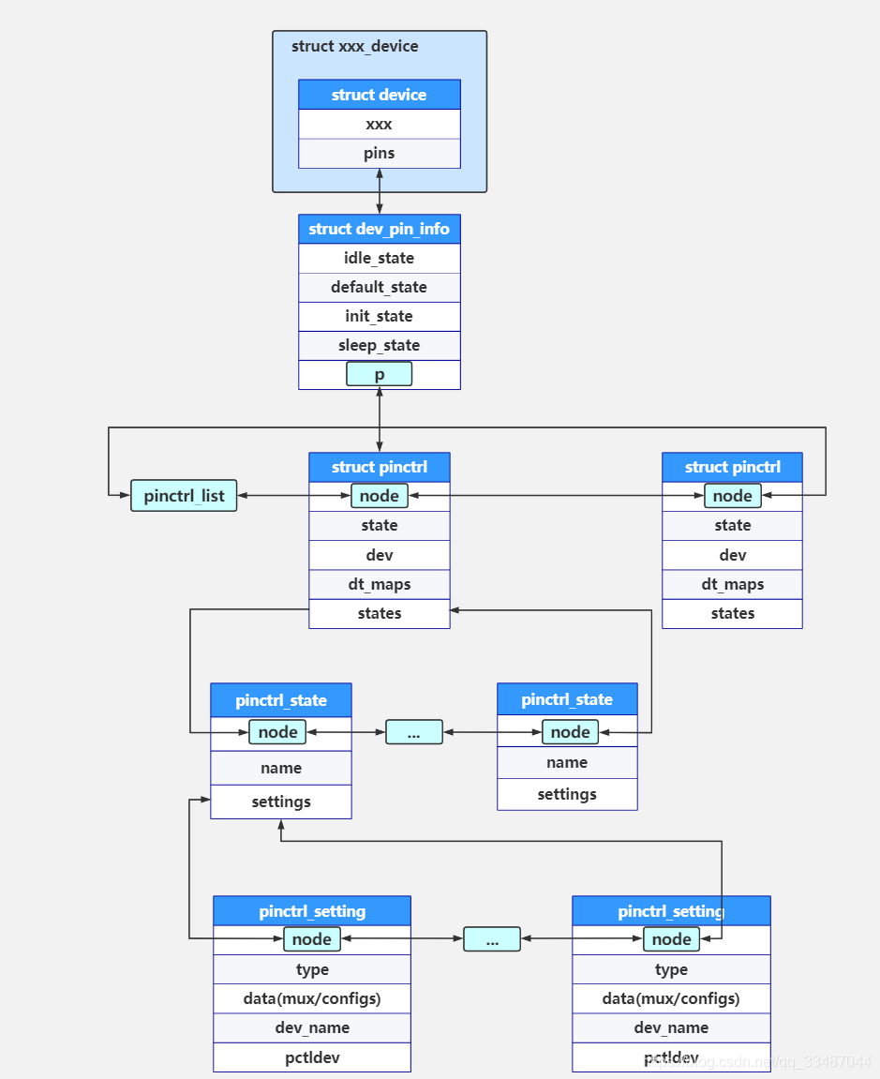Select the left 'pinctrl_state' header
Image resolution: width=880 pixels, height=1079 pixels.
(281, 700)
